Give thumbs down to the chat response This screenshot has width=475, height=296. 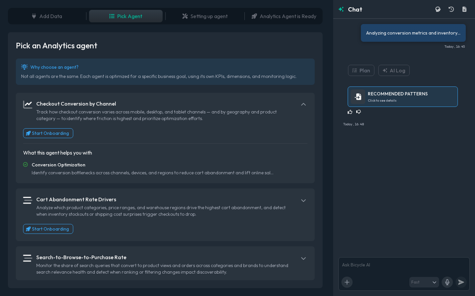[x=359, y=112]
